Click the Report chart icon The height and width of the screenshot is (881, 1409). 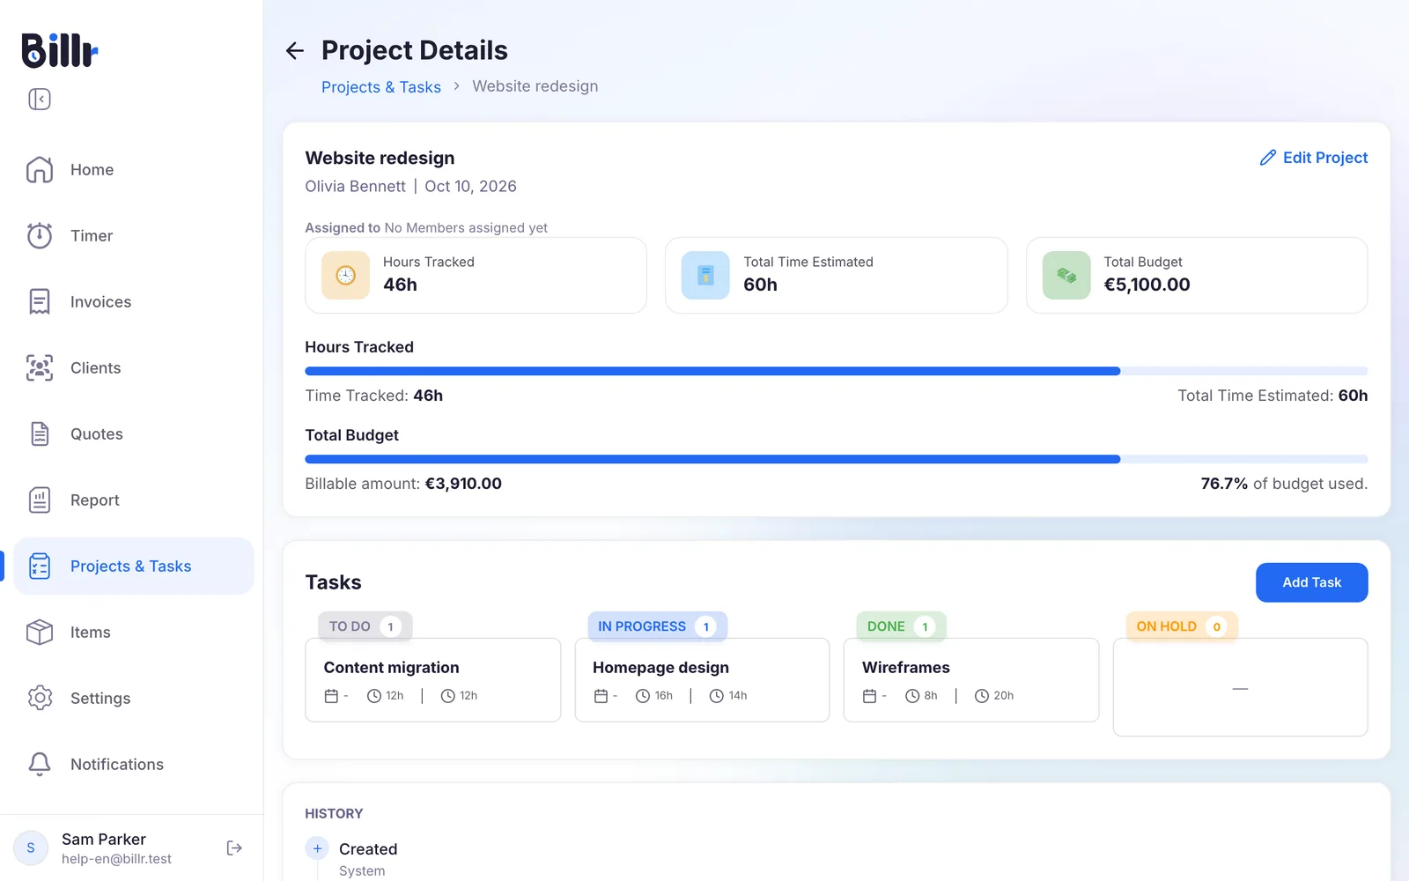point(40,500)
